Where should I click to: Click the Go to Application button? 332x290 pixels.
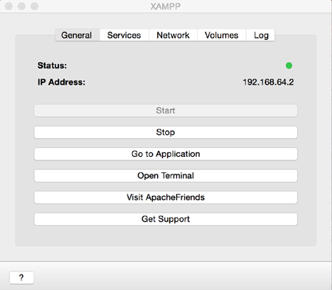pyautogui.click(x=166, y=154)
